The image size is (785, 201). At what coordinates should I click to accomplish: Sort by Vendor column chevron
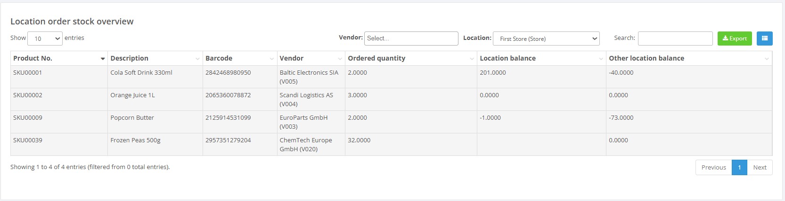(x=340, y=59)
